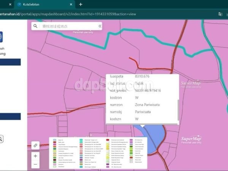228x171 pixels.
Task: Select the Zona Pariwisata value in popup
Action: (x=147, y=104)
